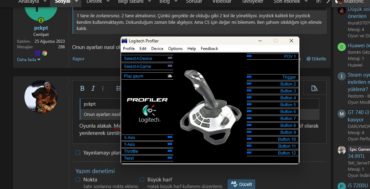Open the Bilgi tabanı dropdown arrow
This screenshot has height=189, width=370.
click(149, 1)
